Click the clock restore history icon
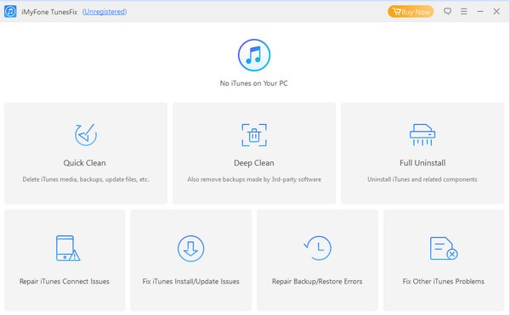510x315 pixels. [317, 248]
